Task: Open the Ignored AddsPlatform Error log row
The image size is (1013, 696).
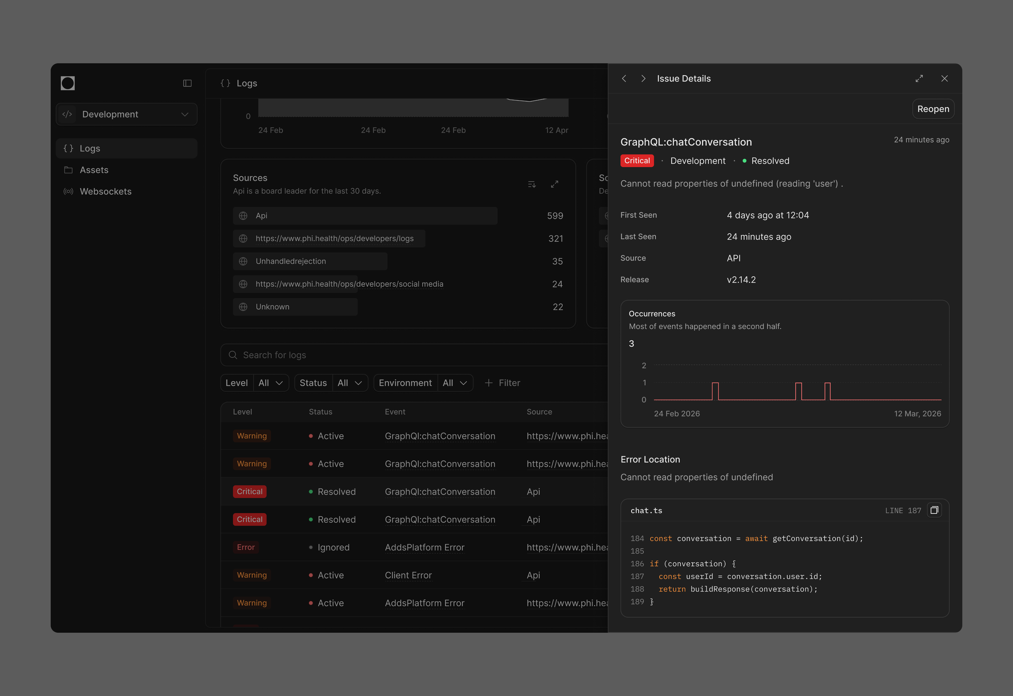Action: coord(414,547)
